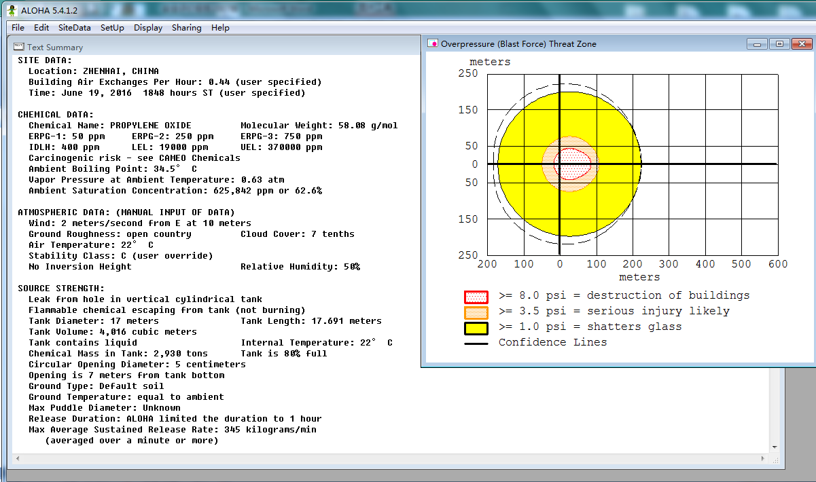Click 'Ambient Boiling Point: 34.5° C' line
Viewport: 816px width, 482px height.
click(113, 168)
